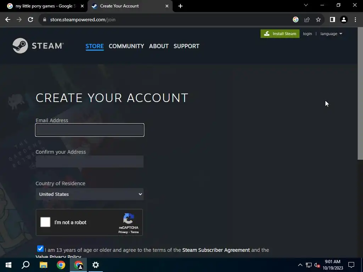Focus the Email Address field

(x=90, y=130)
